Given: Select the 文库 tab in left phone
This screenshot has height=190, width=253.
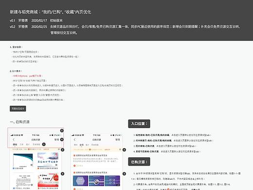Looking at the screenshot, I should [x=21, y=144].
